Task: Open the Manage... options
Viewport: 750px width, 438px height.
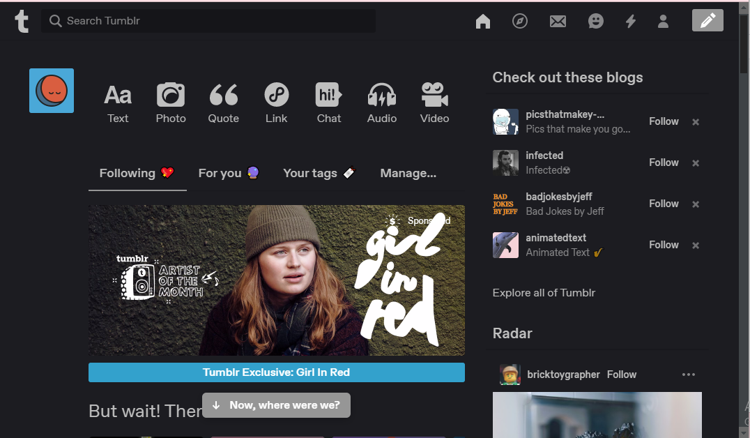Action: (408, 173)
